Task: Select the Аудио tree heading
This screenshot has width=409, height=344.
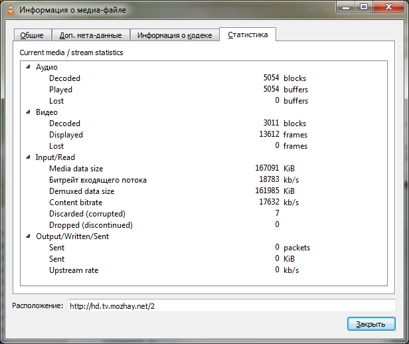Action: (46, 67)
